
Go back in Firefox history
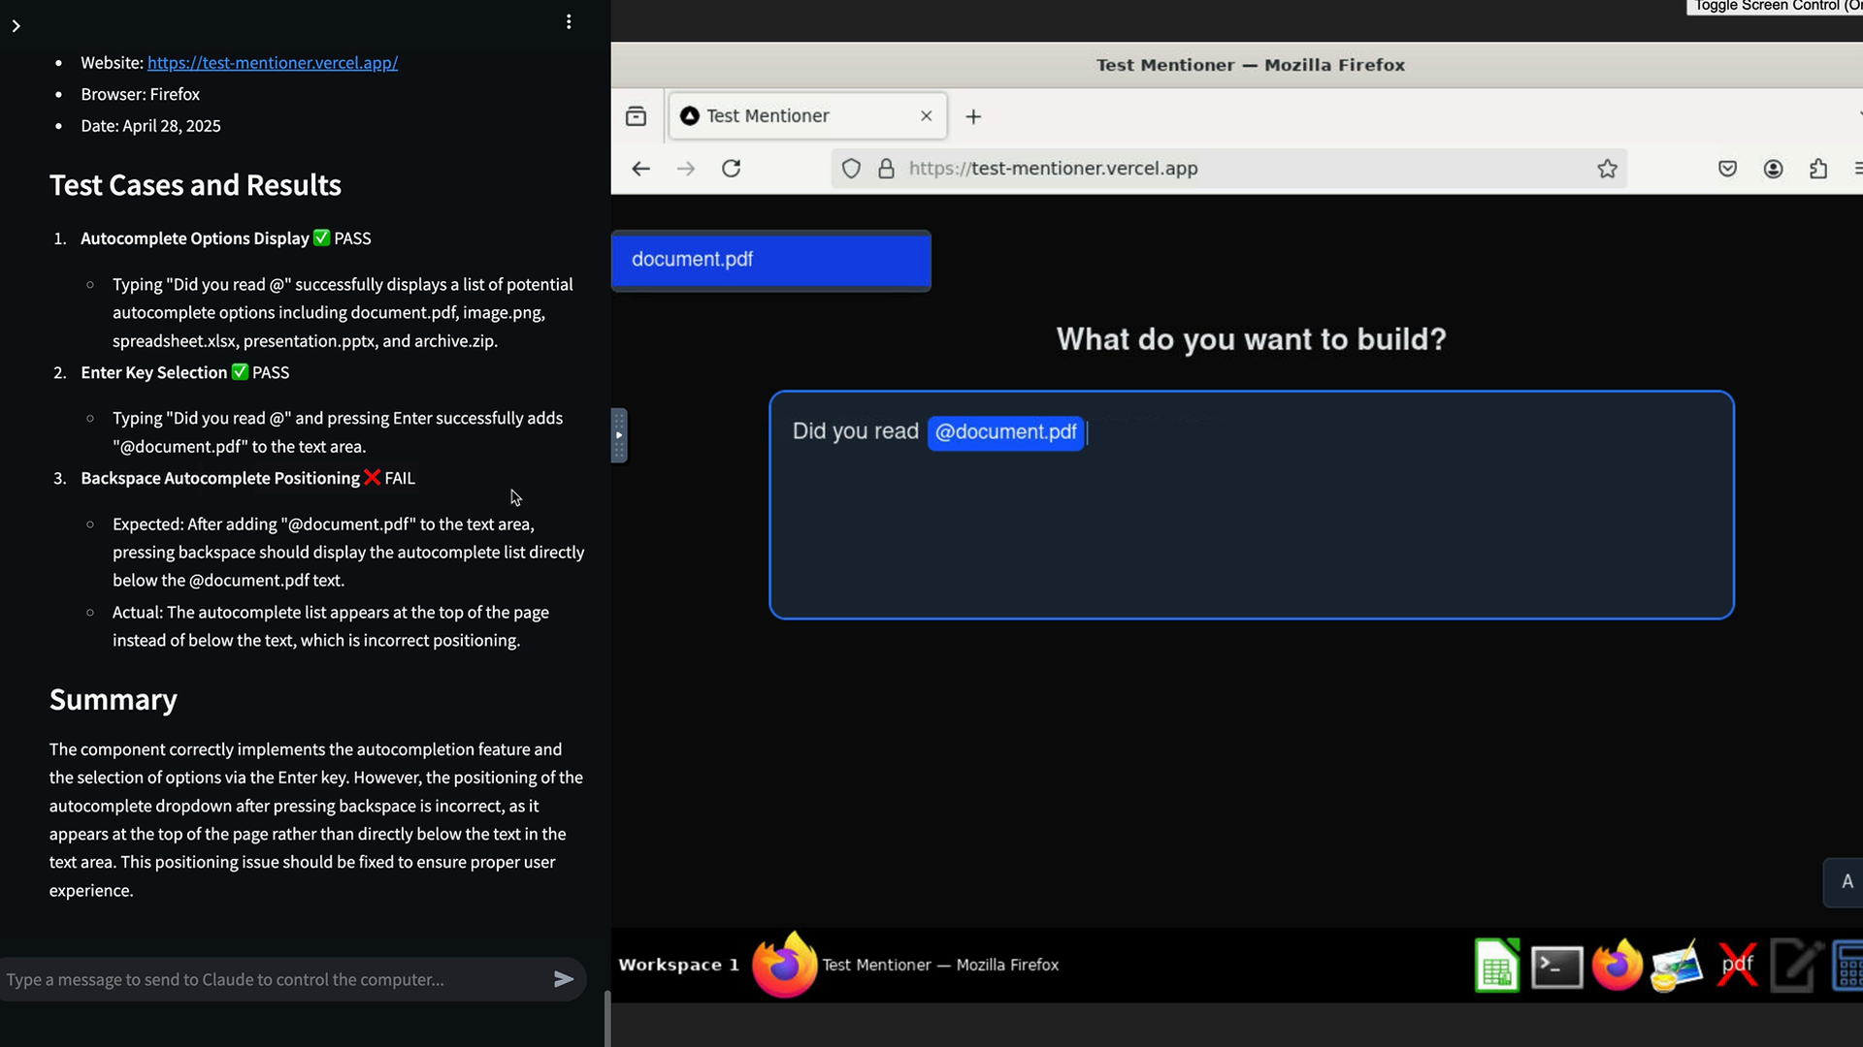pos(640,169)
